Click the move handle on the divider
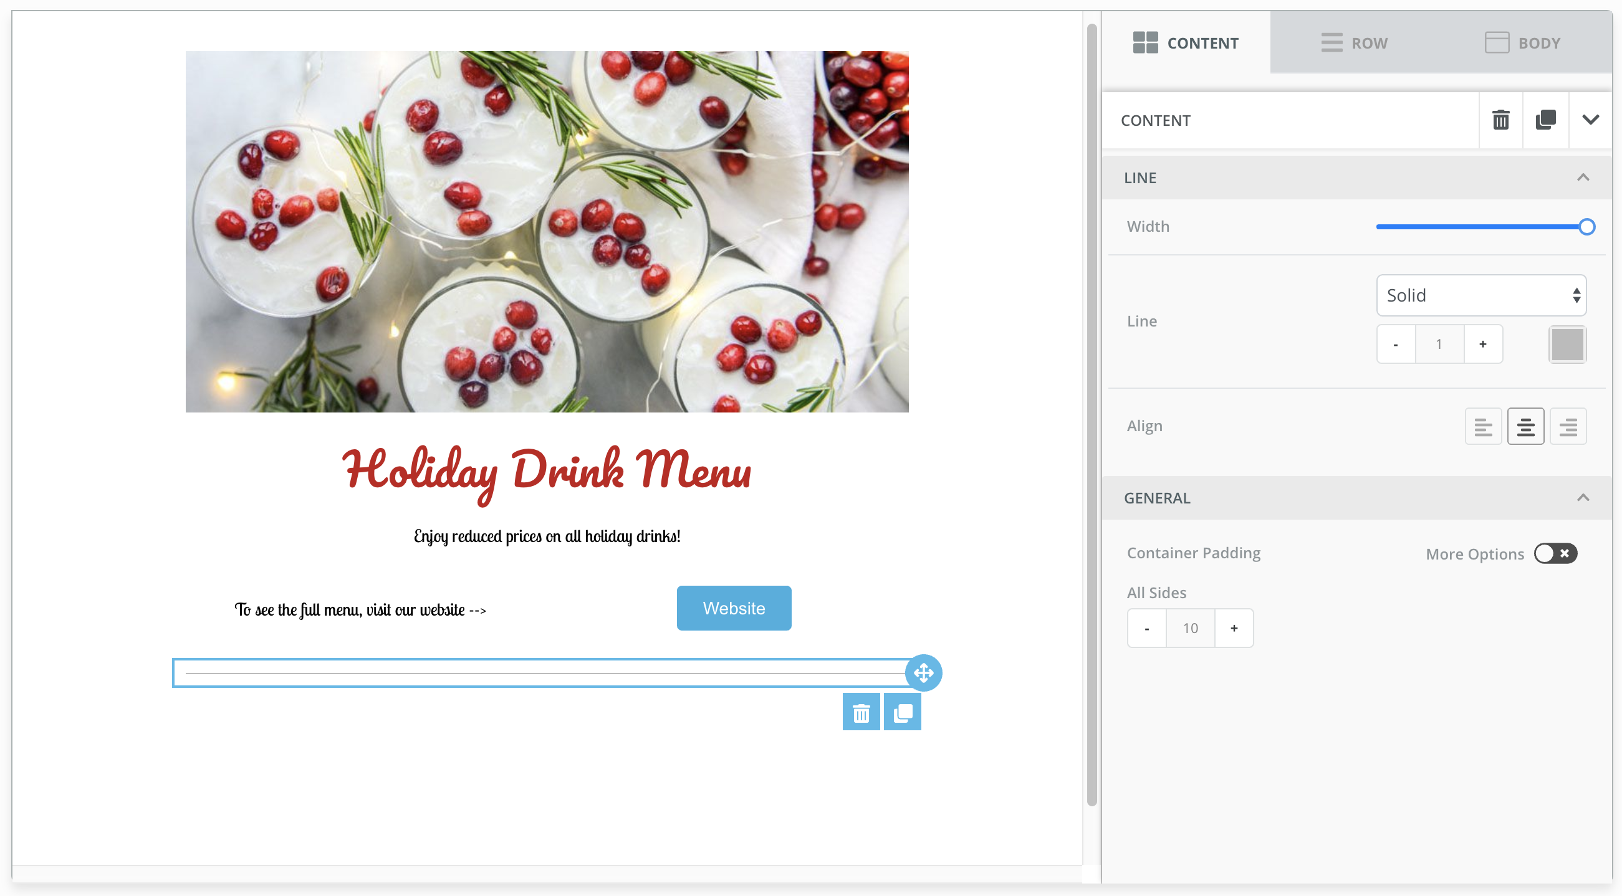1622x896 pixels. point(923,673)
